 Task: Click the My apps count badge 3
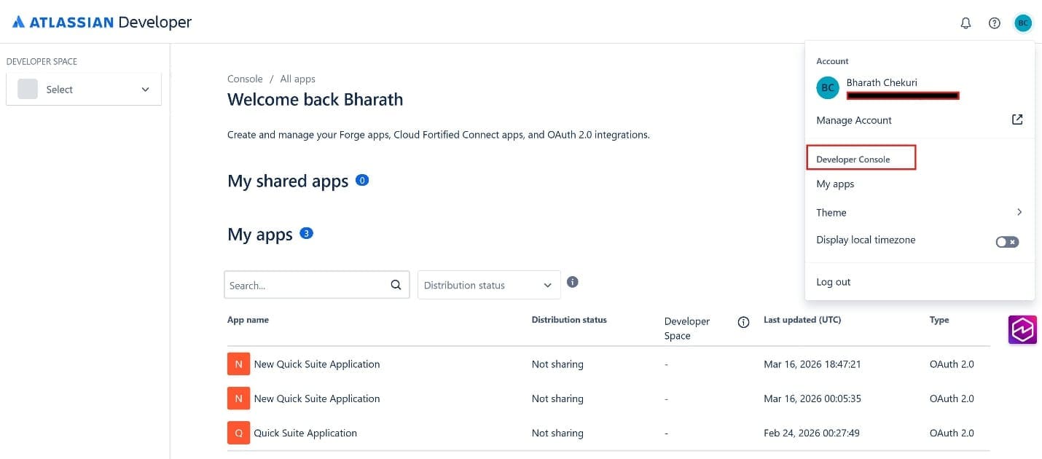[306, 234]
